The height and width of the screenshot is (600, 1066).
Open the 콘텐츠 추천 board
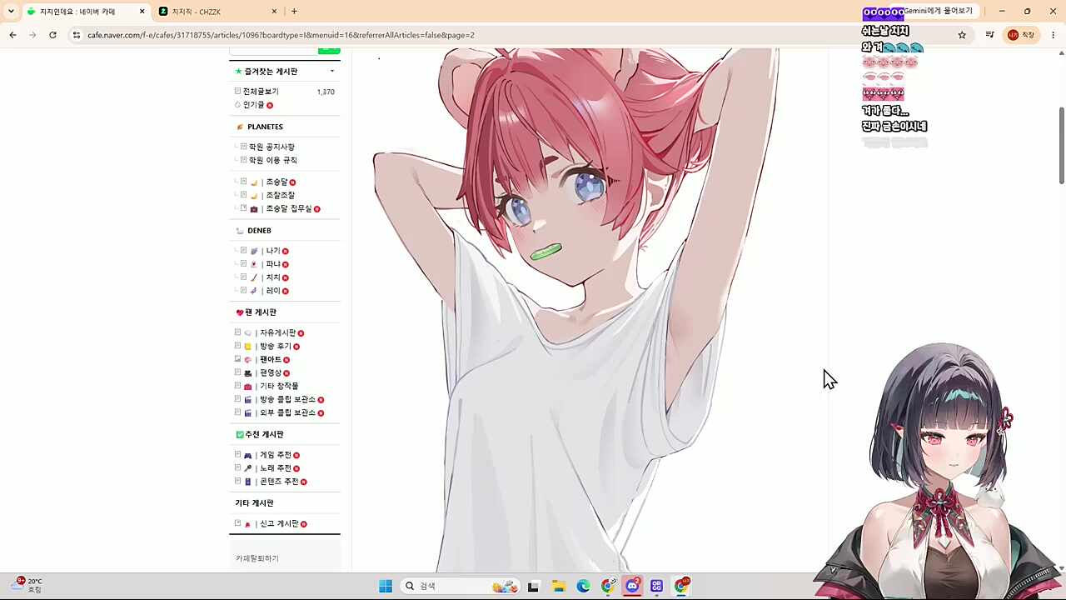(279, 482)
